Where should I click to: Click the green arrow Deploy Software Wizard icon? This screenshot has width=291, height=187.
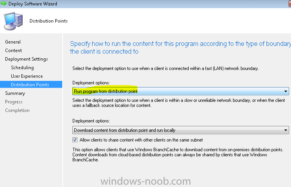(x=4, y=3)
